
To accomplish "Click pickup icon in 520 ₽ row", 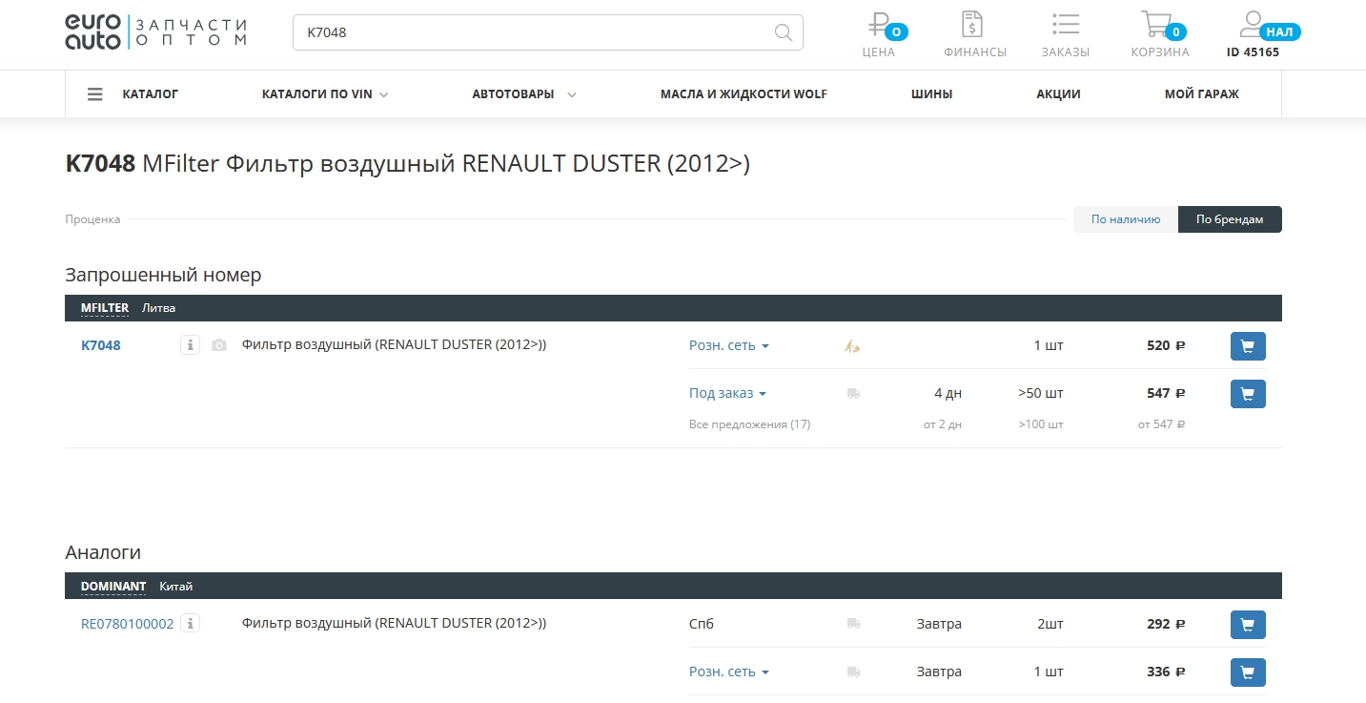I will (852, 346).
